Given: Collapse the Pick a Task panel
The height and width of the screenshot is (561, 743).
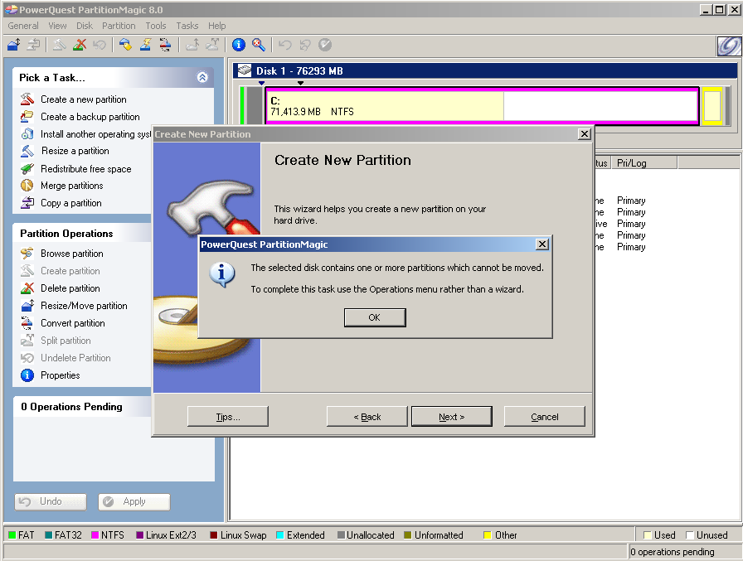Looking at the screenshot, I should click(202, 77).
